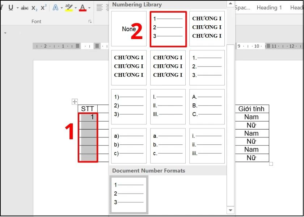The height and width of the screenshot is (217, 304).
Task: Click the Numbering Library scroll down arrow
Action: click(230, 210)
